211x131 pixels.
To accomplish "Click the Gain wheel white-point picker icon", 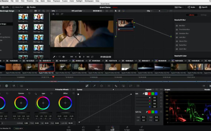I will [x=36, y=94].
